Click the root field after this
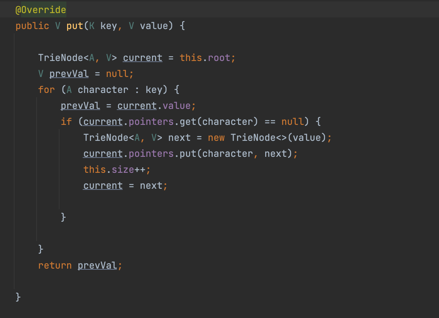The image size is (439, 318). tap(219, 58)
